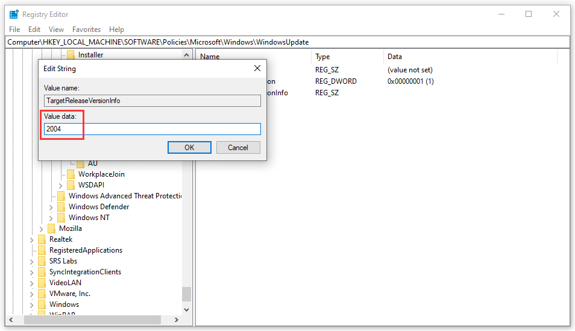Select the RegisteredApplications tree label
The image size is (575, 331).
point(86,250)
